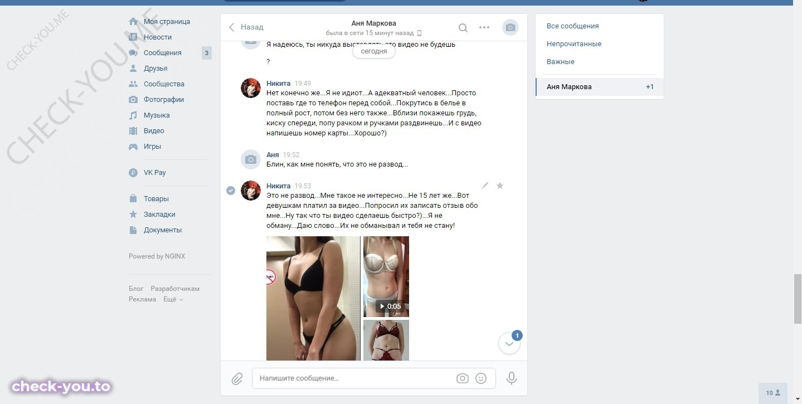Open Сообщества from the sidebar

pos(164,84)
